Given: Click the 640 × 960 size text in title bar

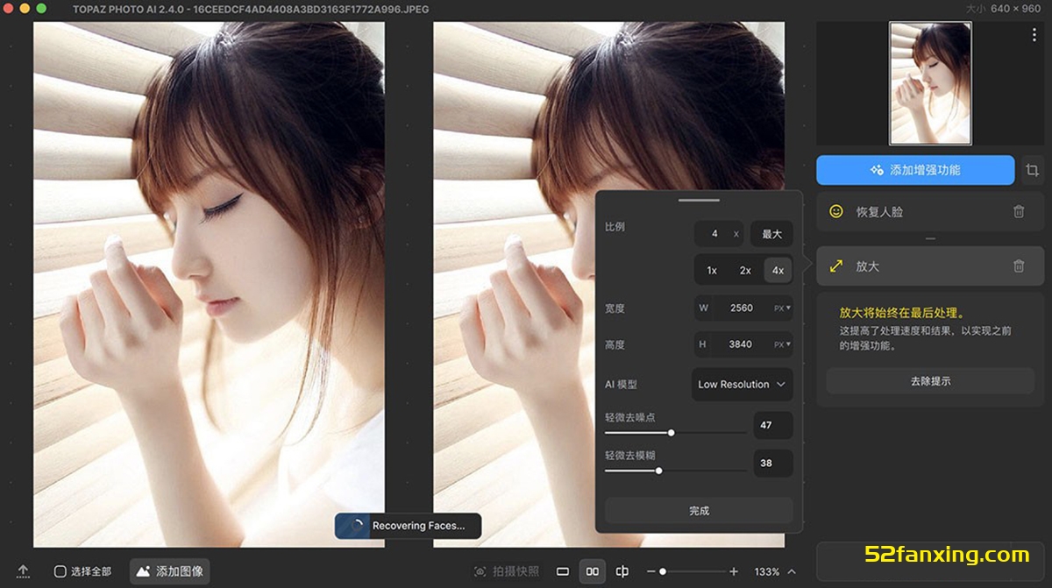Looking at the screenshot, I should [1014, 8].
